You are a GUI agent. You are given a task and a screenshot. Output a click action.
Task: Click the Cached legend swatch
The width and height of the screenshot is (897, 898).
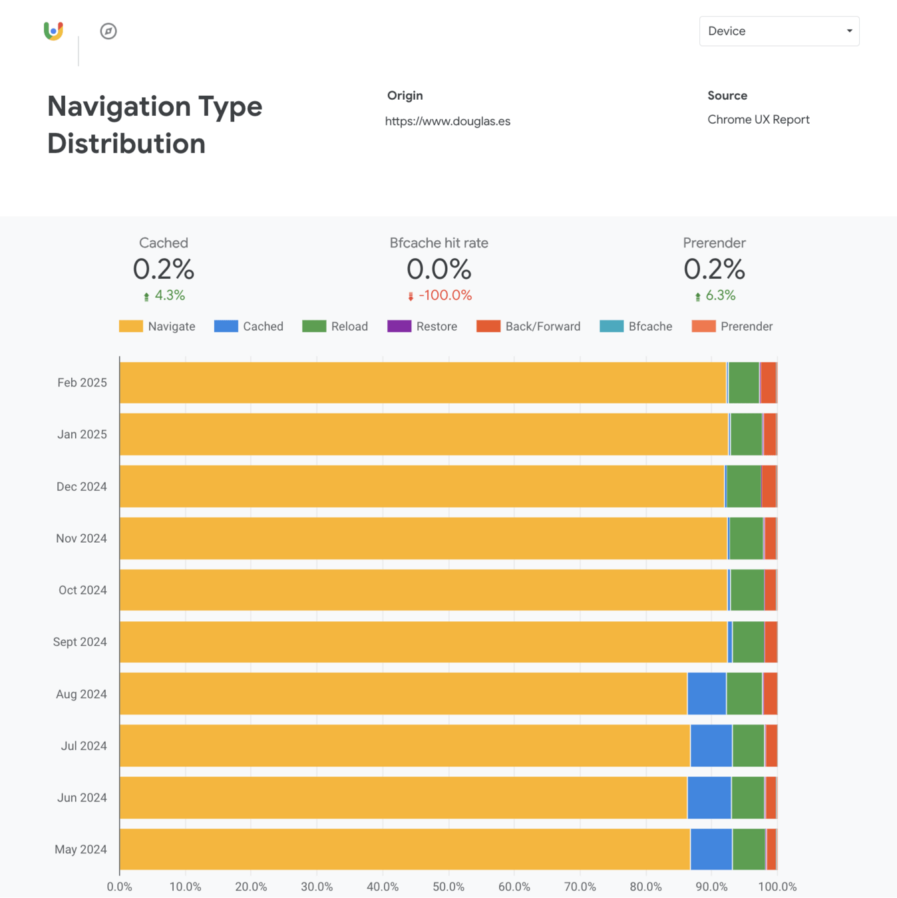[x=226, y=326]
